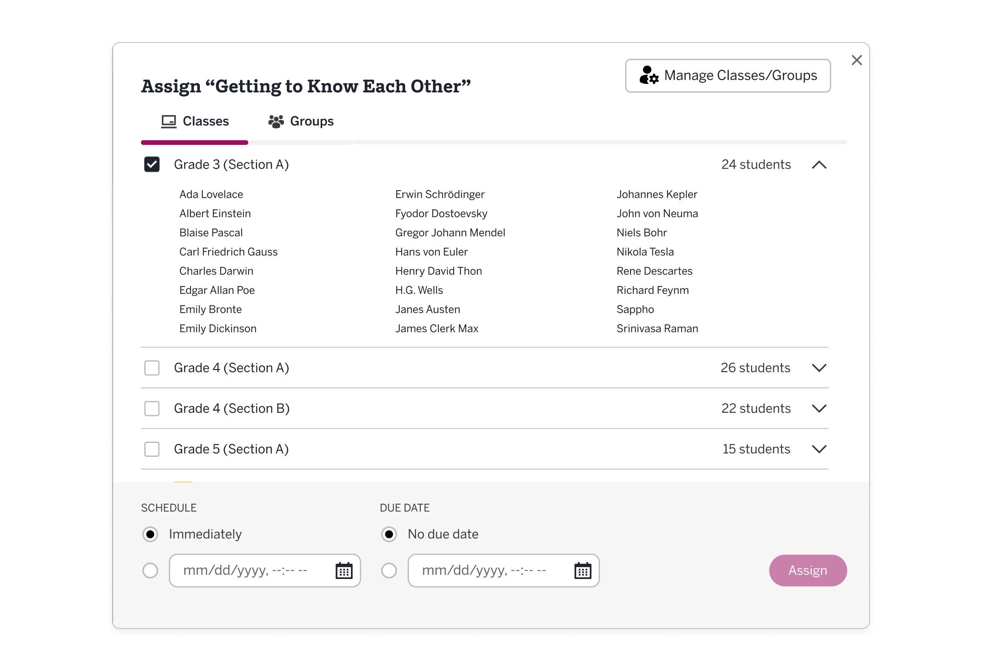Select the Immediately schedule option
Image resolution: width=982 pixels, height=671 pixels.
(x=150, y=534)
